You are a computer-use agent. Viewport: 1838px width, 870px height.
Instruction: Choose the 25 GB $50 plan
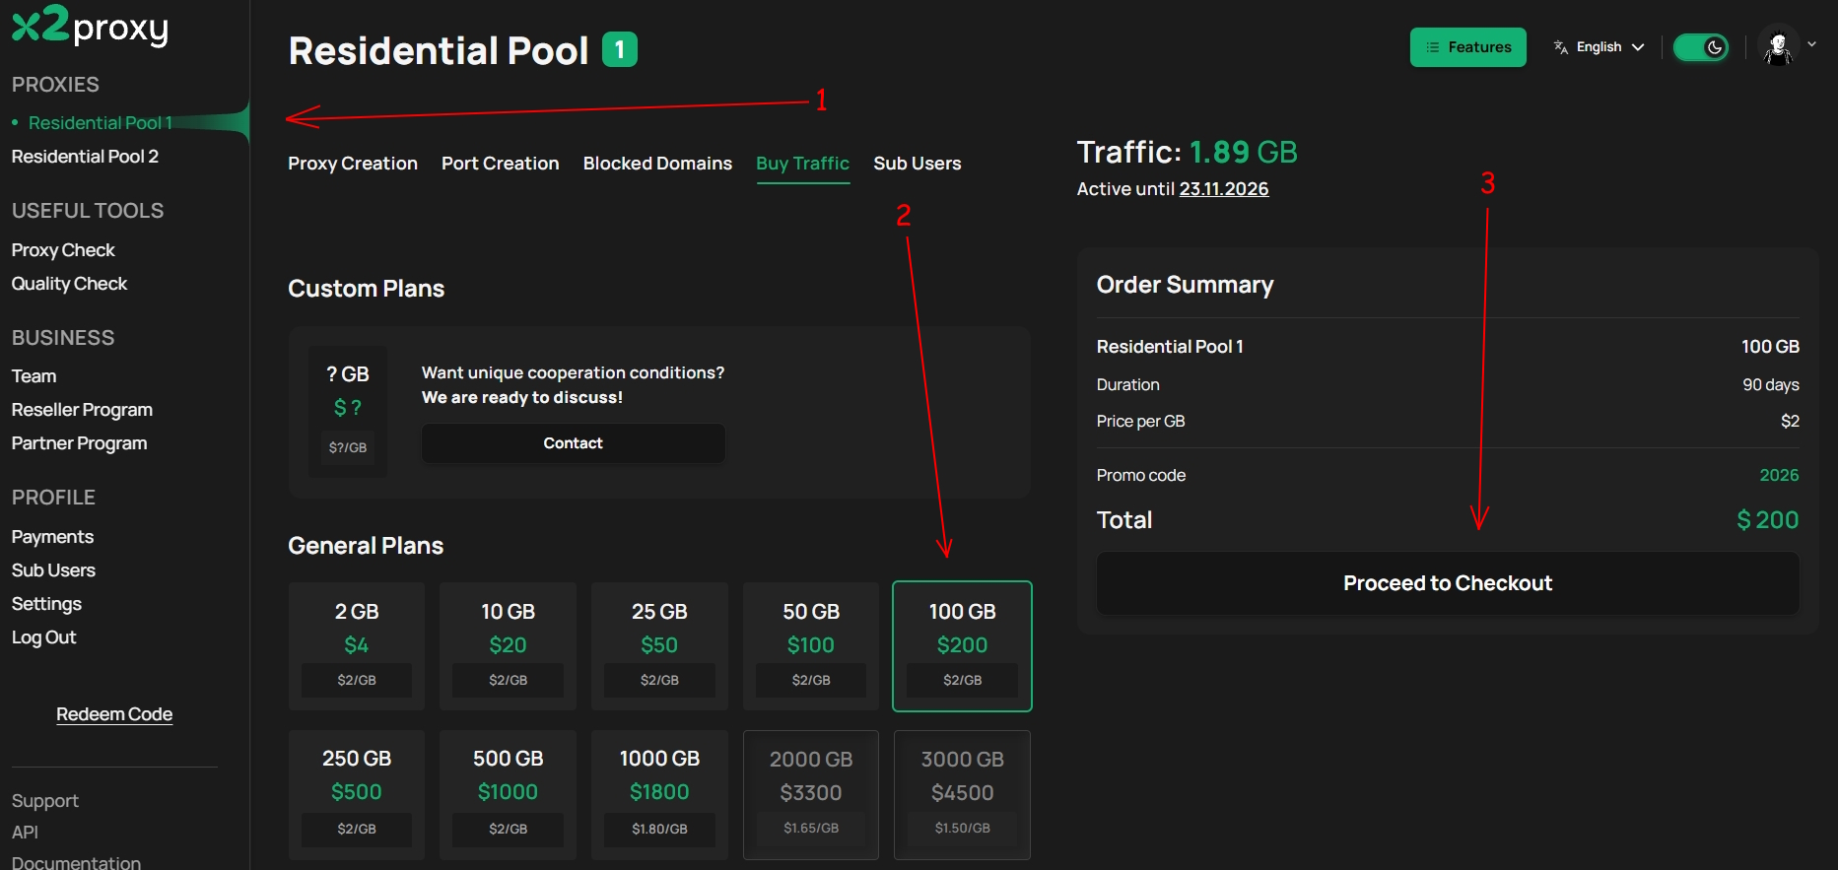click(x=659, y=646)
